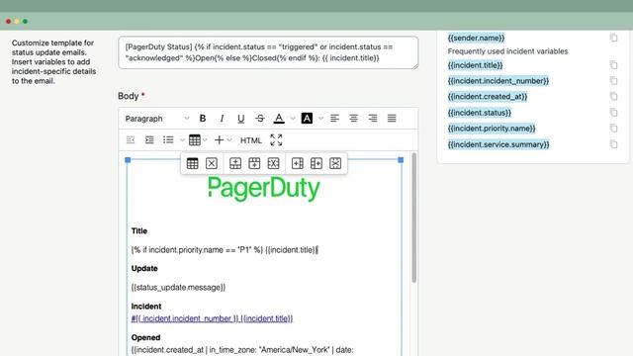This screenshot has height=356, width=633.
Task: Open the Paragraph format dropdown
Action: (x=156, y=119)
